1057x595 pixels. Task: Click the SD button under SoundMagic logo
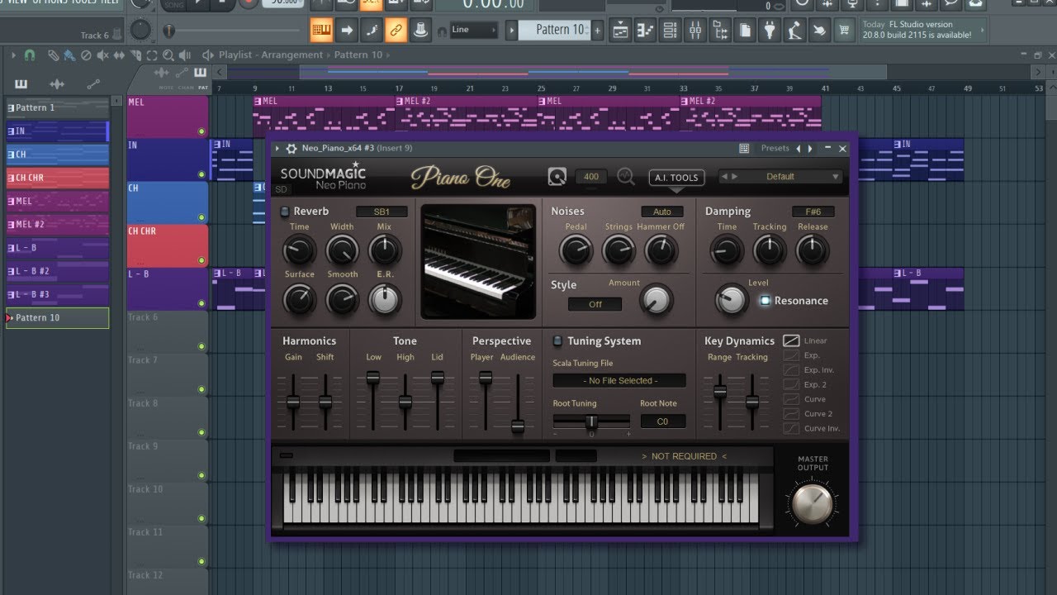[x=282, y=189]
